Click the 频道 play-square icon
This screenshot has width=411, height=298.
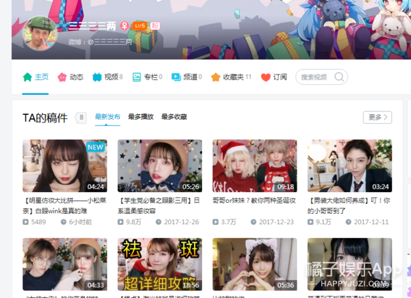click(x=176, y=77)
